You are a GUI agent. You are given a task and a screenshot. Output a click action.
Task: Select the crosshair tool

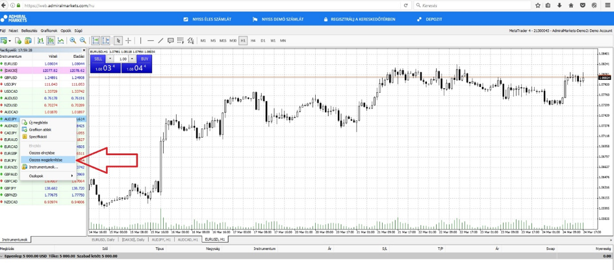[x=128, y=41]
